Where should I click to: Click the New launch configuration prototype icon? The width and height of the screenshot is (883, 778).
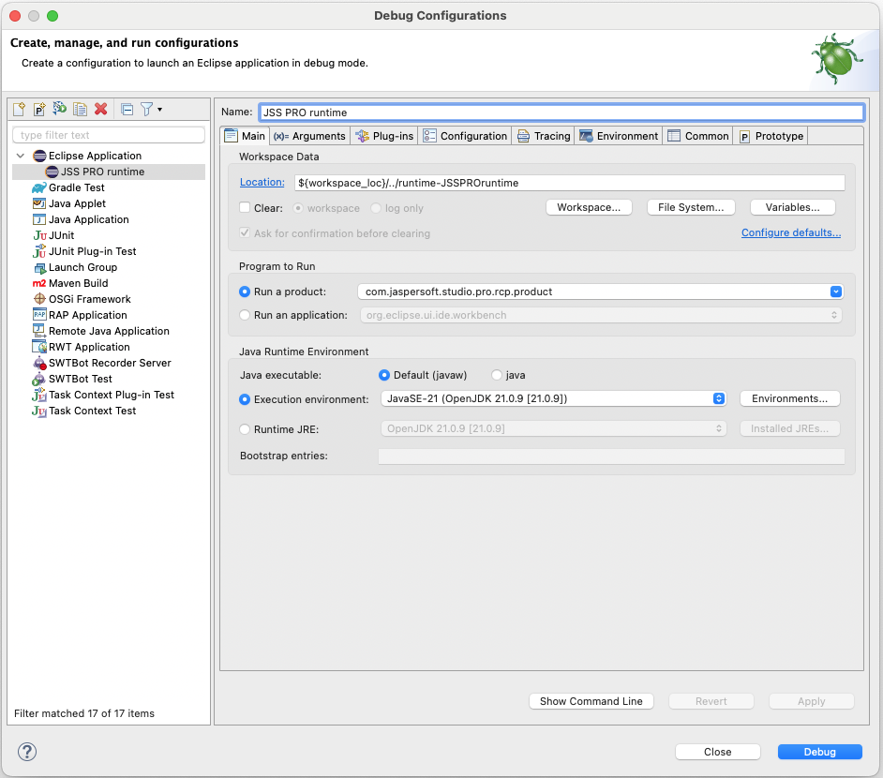point(39,110)
